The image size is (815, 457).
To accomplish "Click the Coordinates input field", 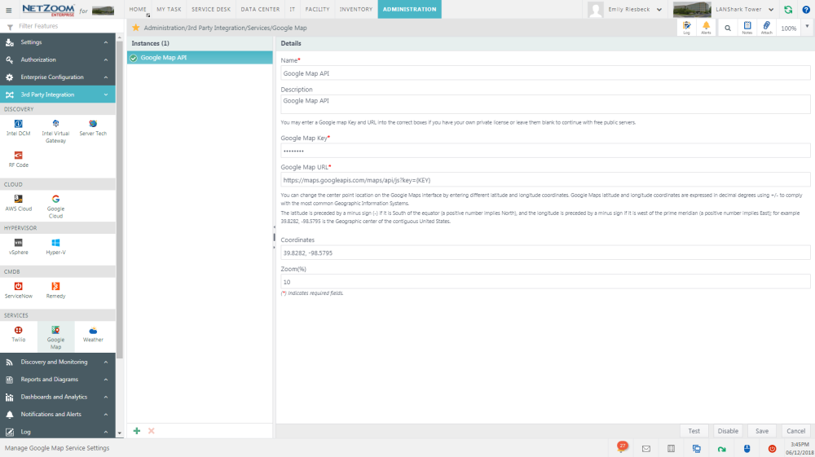I will click(544, 253).
